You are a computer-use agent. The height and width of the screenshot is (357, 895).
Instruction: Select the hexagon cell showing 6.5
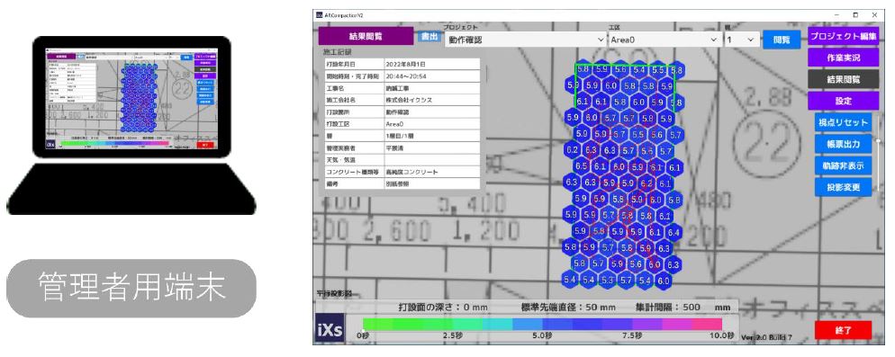coord(582,166)
